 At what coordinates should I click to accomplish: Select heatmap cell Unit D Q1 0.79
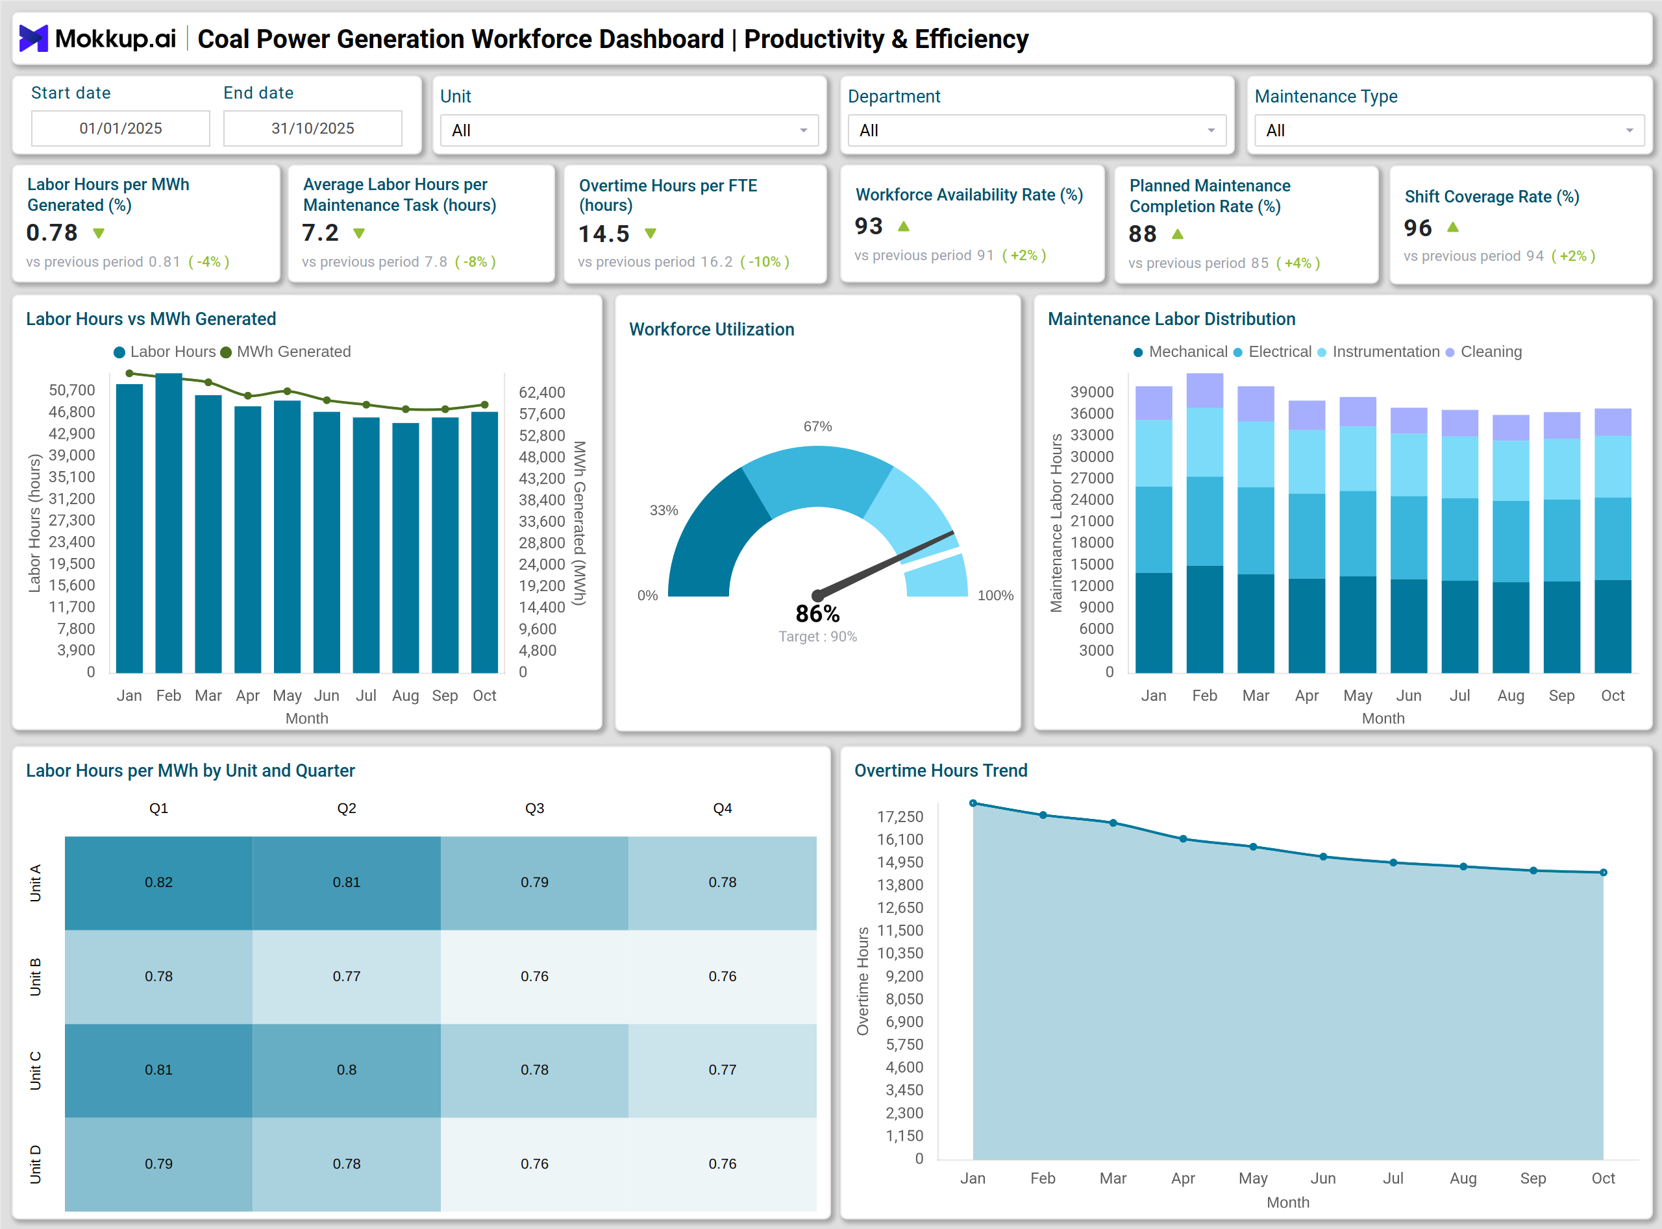[x=158, y=1164]
